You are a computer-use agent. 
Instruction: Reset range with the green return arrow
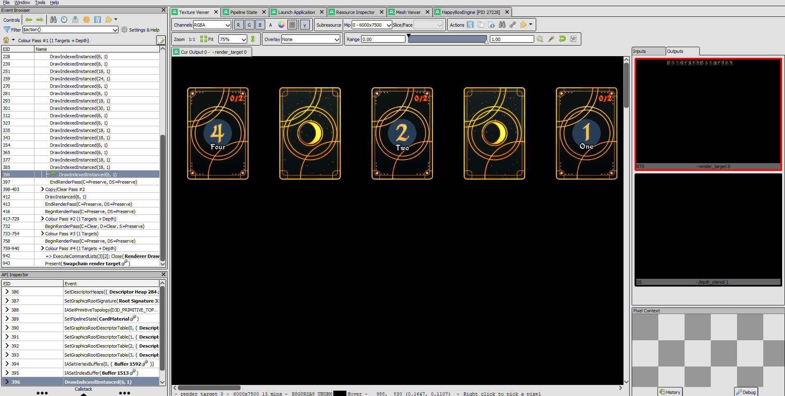(562, 39)
